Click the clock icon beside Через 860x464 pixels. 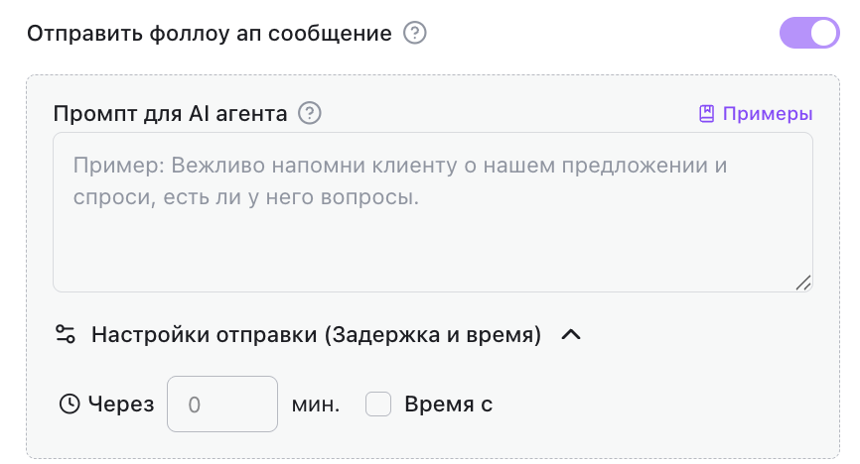70,405
